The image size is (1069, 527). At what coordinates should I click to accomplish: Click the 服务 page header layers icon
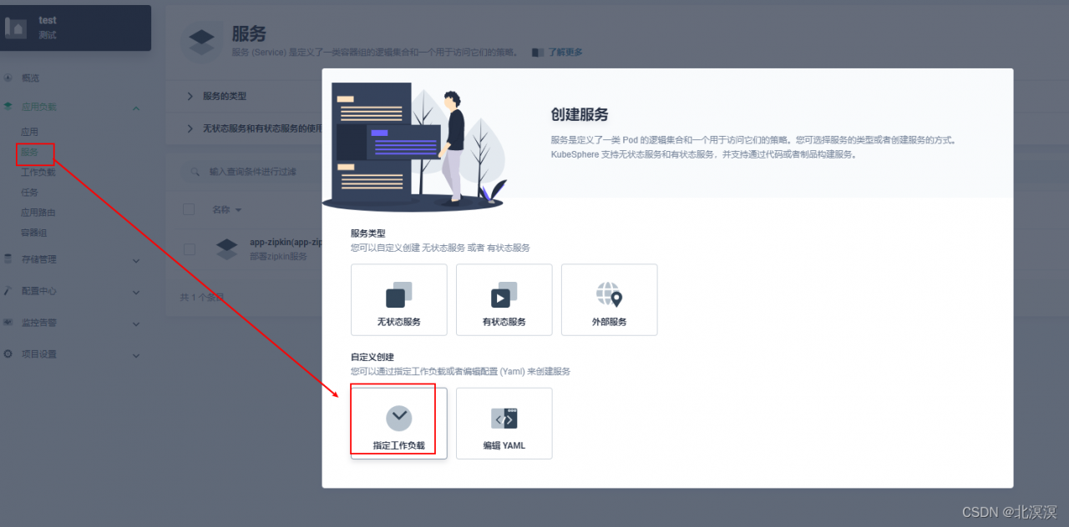pyautogui.click(x=201, y=42)
